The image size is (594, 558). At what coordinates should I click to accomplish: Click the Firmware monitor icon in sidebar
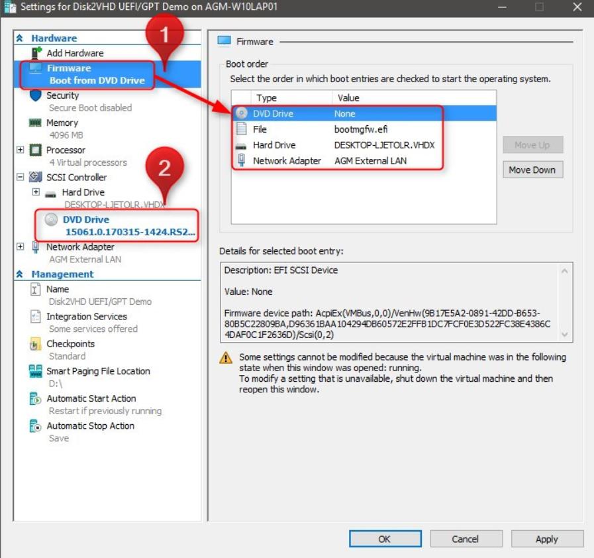tap(36, 68)
